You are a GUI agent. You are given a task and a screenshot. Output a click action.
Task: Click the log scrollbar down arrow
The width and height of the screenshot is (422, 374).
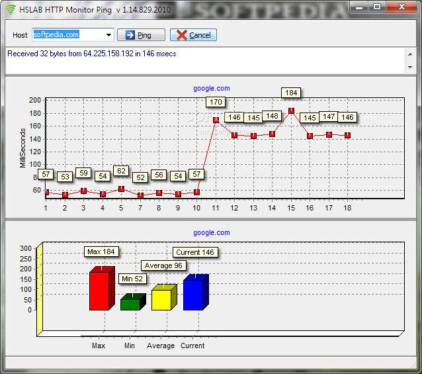pos(410,67)
